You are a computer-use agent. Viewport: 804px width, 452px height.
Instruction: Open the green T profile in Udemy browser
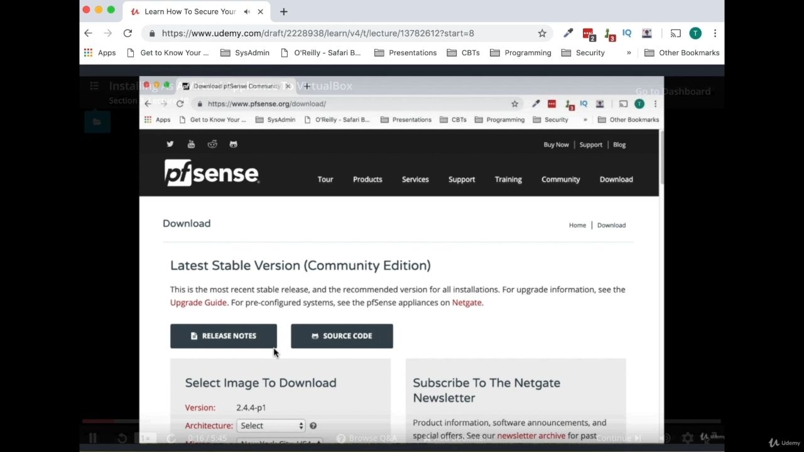tap(695, 33)
